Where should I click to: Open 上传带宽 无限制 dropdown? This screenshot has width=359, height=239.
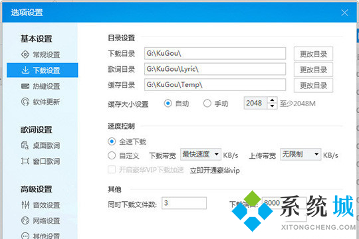(300, 155)
